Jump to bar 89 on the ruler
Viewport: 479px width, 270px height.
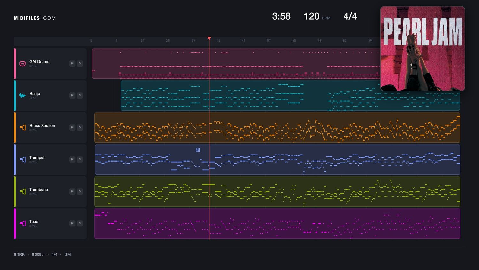pyautogui.click(x=370, y=41)
